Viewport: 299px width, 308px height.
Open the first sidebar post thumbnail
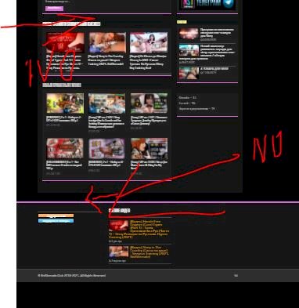pos(189,34)
